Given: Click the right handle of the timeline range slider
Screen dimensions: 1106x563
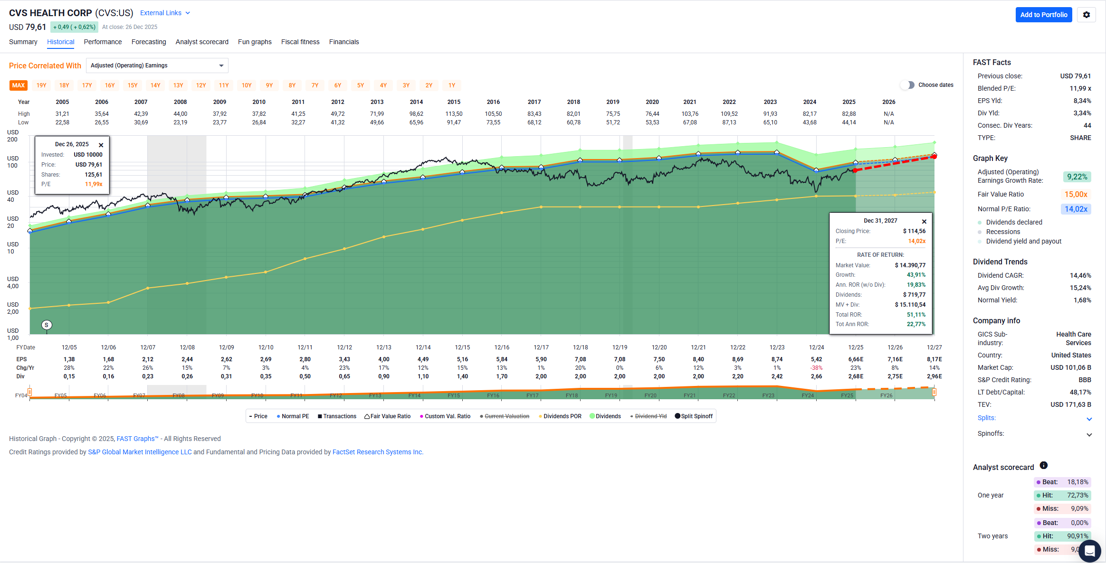Looking at the screenshot, I should 934,392.
